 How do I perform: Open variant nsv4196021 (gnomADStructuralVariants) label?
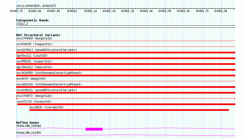[47, 90]
